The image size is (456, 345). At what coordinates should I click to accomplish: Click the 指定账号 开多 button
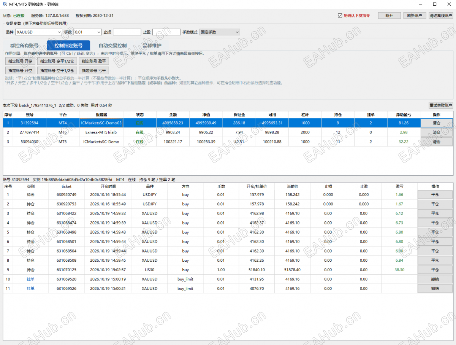pos(21,61)
